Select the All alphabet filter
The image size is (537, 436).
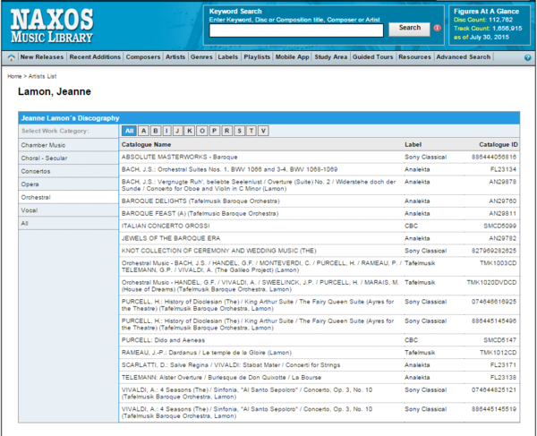point(130,131)
